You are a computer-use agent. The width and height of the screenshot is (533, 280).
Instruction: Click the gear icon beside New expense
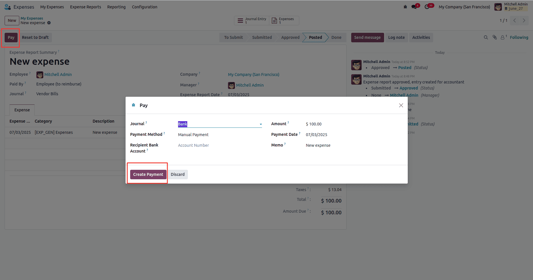coord(49,23)
